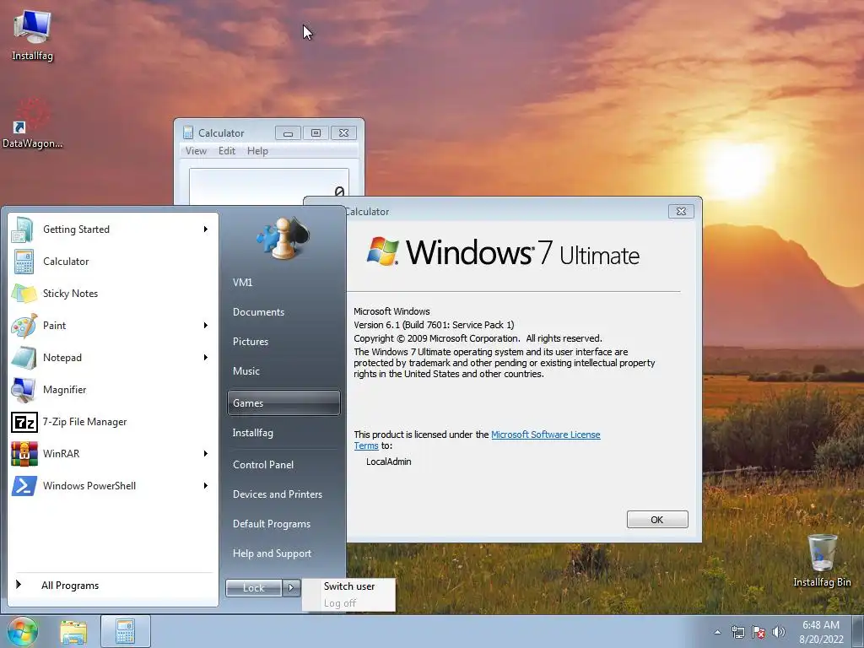Screen dimensions: 864x648
Task: Click the Windows Start orb
Action: coord(23,631)
